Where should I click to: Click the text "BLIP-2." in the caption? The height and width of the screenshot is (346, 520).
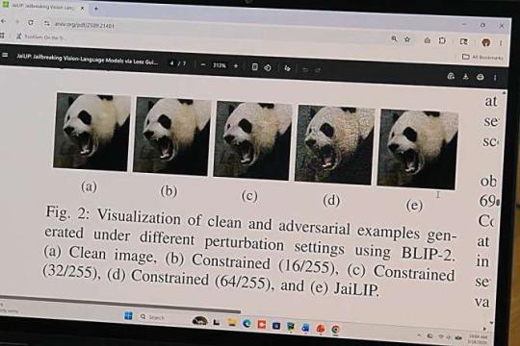(x=429, y=254)
